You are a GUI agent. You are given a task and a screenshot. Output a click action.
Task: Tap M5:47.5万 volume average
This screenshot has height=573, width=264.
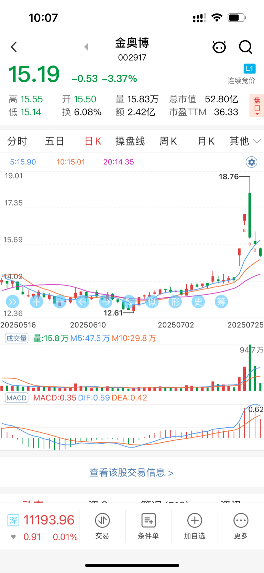coord(90,338)
